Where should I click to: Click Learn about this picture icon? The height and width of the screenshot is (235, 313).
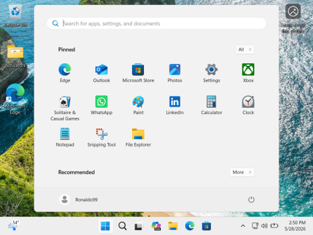(x=293, y=19)
